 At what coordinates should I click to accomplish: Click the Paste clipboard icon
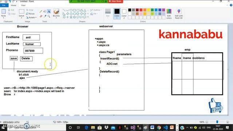(x=3, y=11)
